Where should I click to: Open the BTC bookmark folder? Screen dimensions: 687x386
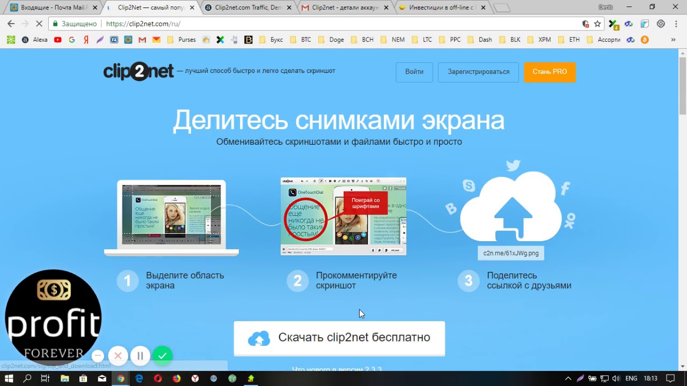point(301,40)
